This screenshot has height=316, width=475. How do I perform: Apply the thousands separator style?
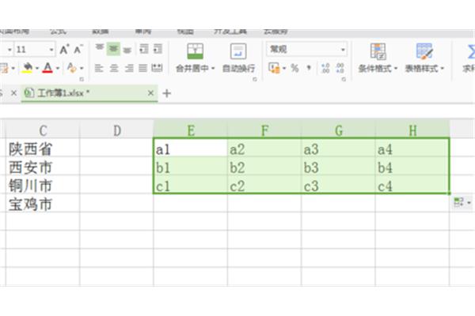pos(309,68)
